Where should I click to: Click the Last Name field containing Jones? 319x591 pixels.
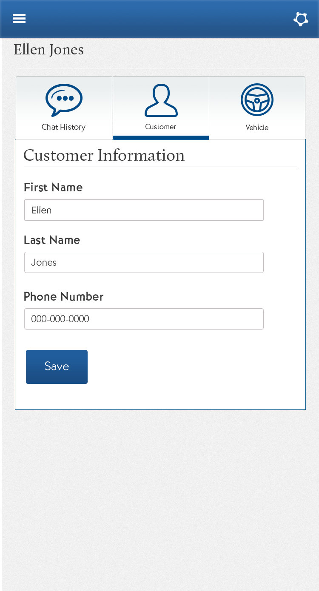(144, 262)
